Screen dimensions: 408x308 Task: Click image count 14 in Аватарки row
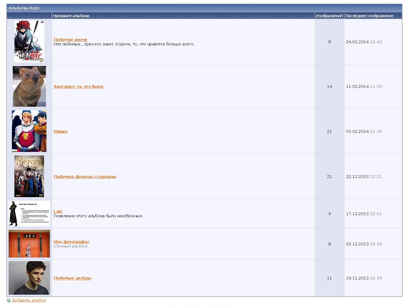[x=329, y=86]
